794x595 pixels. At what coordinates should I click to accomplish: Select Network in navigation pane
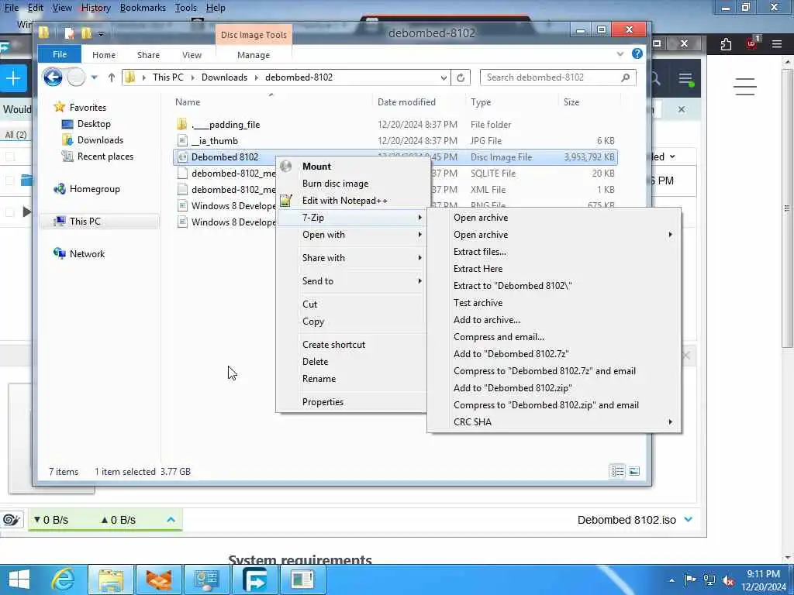point(87,254)
